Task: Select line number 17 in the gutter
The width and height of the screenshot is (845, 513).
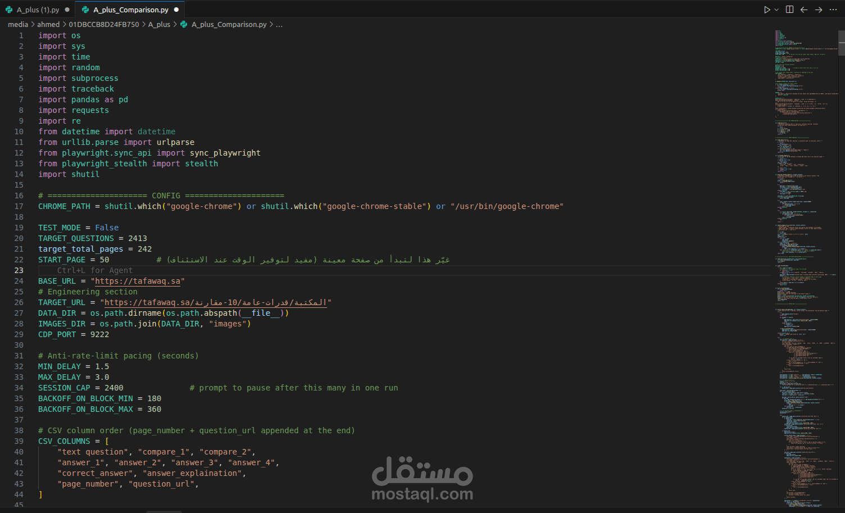Action: click(x=19, y=206)
